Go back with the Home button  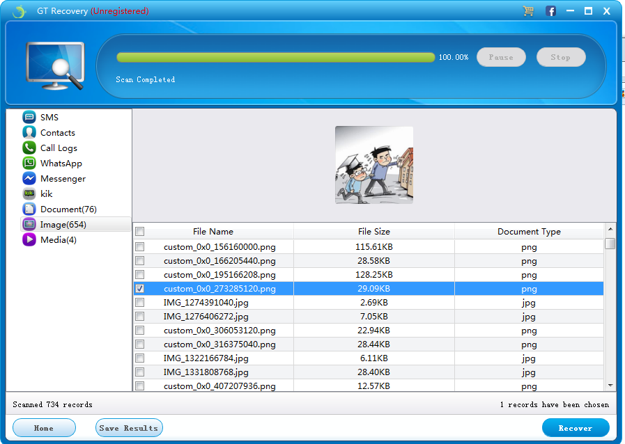pos(44,428)
